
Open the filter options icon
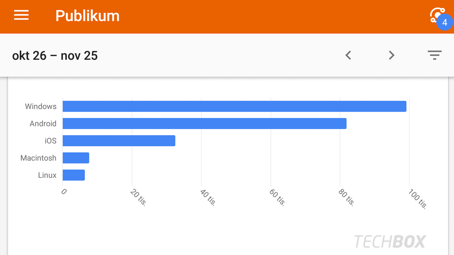(435, 55)
